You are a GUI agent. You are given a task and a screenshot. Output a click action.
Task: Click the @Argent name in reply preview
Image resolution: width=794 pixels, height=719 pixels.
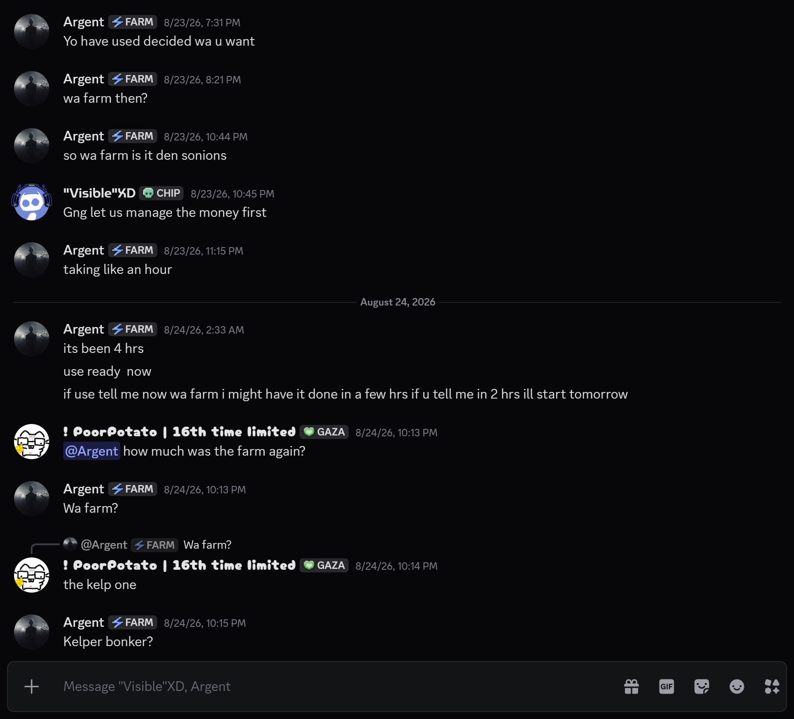click(104, 545)
